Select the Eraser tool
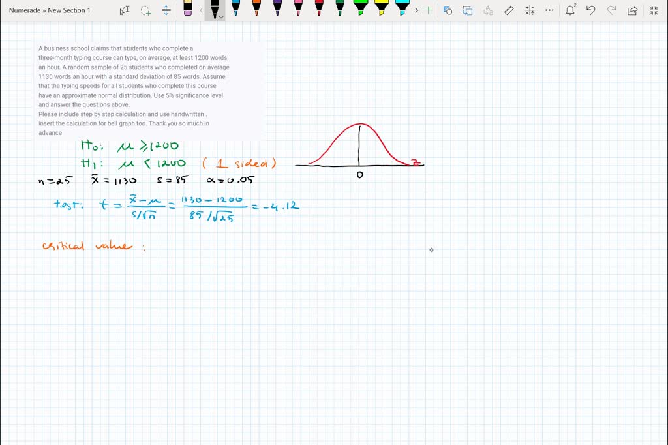This screenshot has height=445, width=668. [x=187, y=9]
